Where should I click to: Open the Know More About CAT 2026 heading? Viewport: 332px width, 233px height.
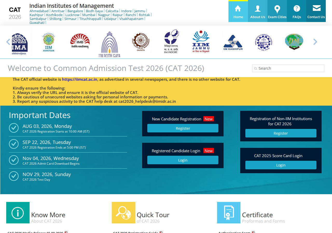click(48, 217)
